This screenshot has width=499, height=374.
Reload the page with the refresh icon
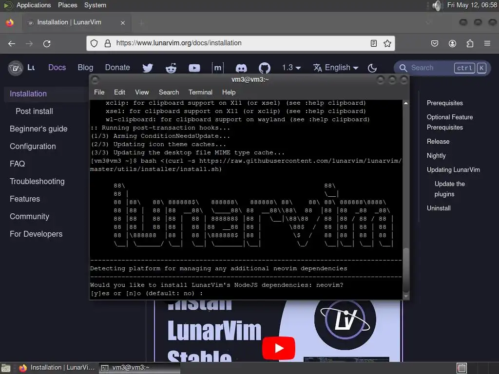(x=47, y=43)
